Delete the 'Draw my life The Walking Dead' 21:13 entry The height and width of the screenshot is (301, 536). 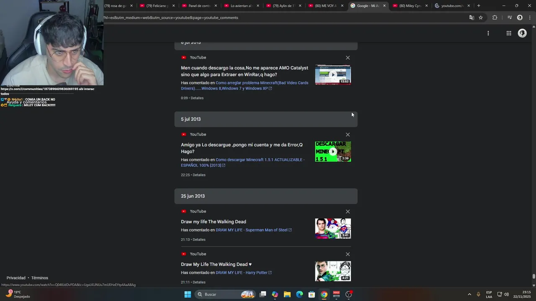click(348, 212)
